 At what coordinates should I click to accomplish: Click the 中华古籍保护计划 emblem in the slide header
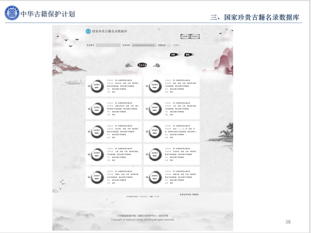click(12, 13)
